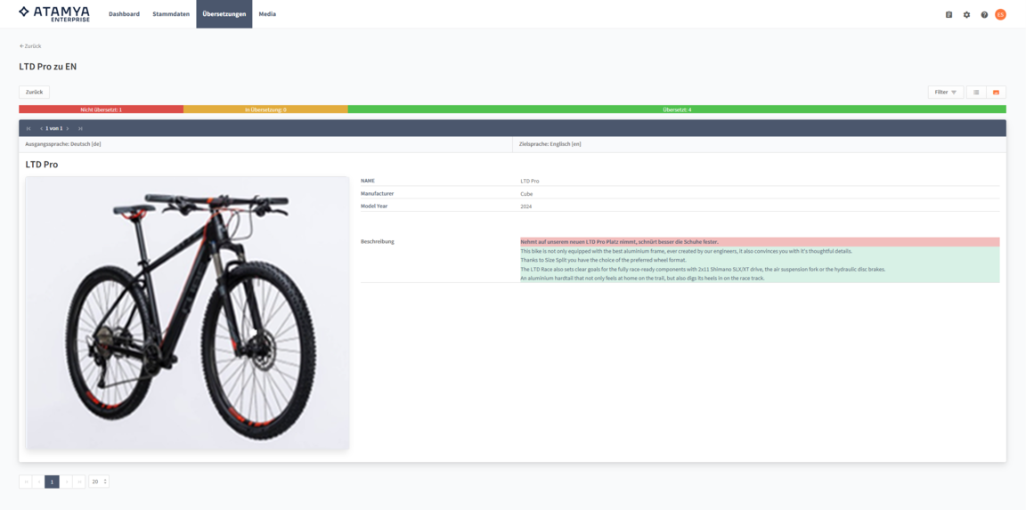Jump to first record in dark toolbar
The image size is (1026, 510).
28,128
